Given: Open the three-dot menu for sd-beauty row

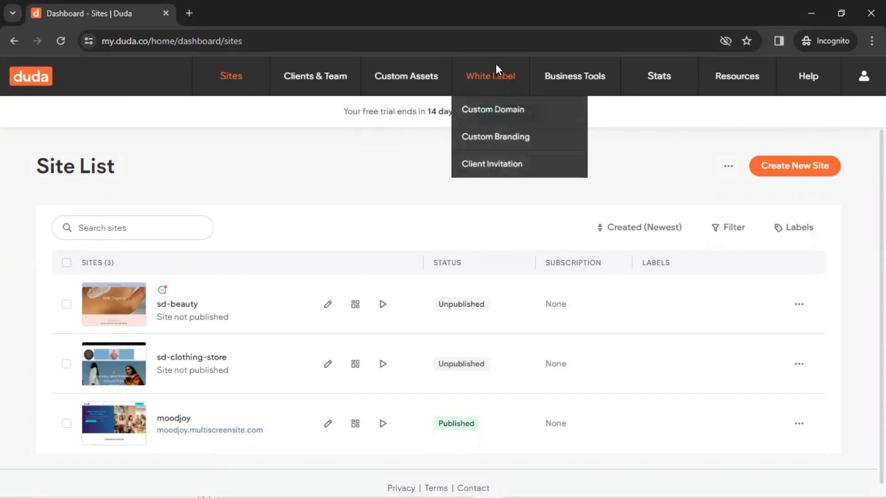Looking at the screenshot, I should coord(799,304).
